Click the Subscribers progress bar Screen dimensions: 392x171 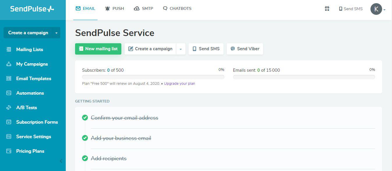[x=153, y=77]
